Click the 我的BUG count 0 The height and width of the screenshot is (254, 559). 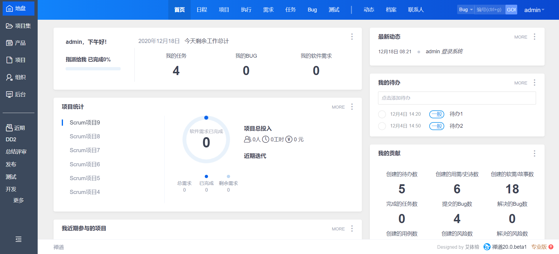(246, 71)
